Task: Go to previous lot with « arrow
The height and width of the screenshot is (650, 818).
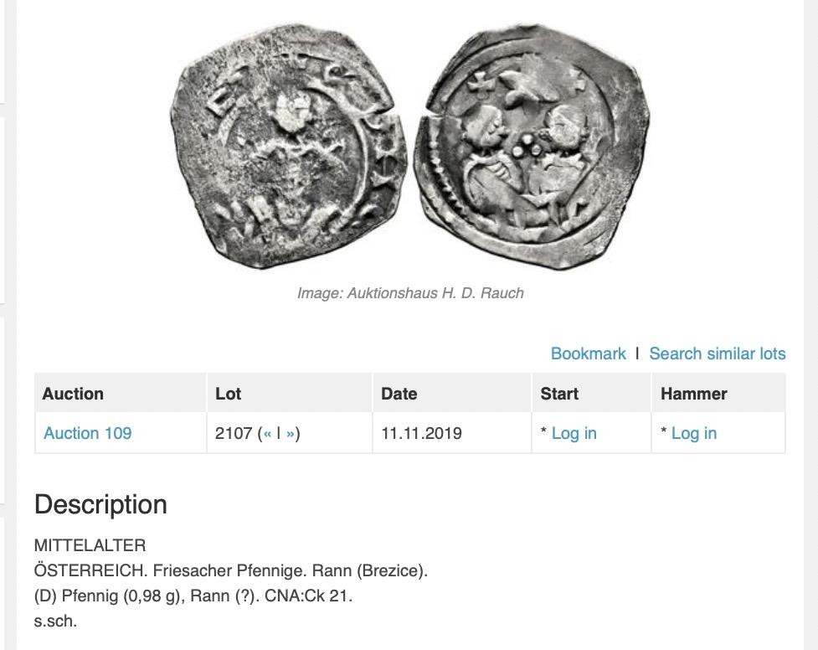Action: click(x=268, y=433)
